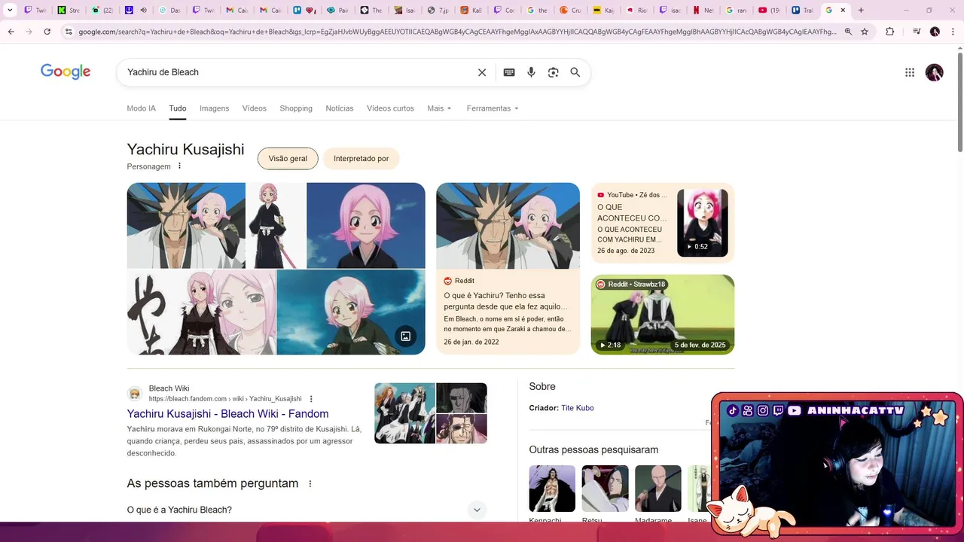The height and width of the screenshot is (542, 964).
Task: Switch to Vídeos tab
Action: click(x=254, y=108)
